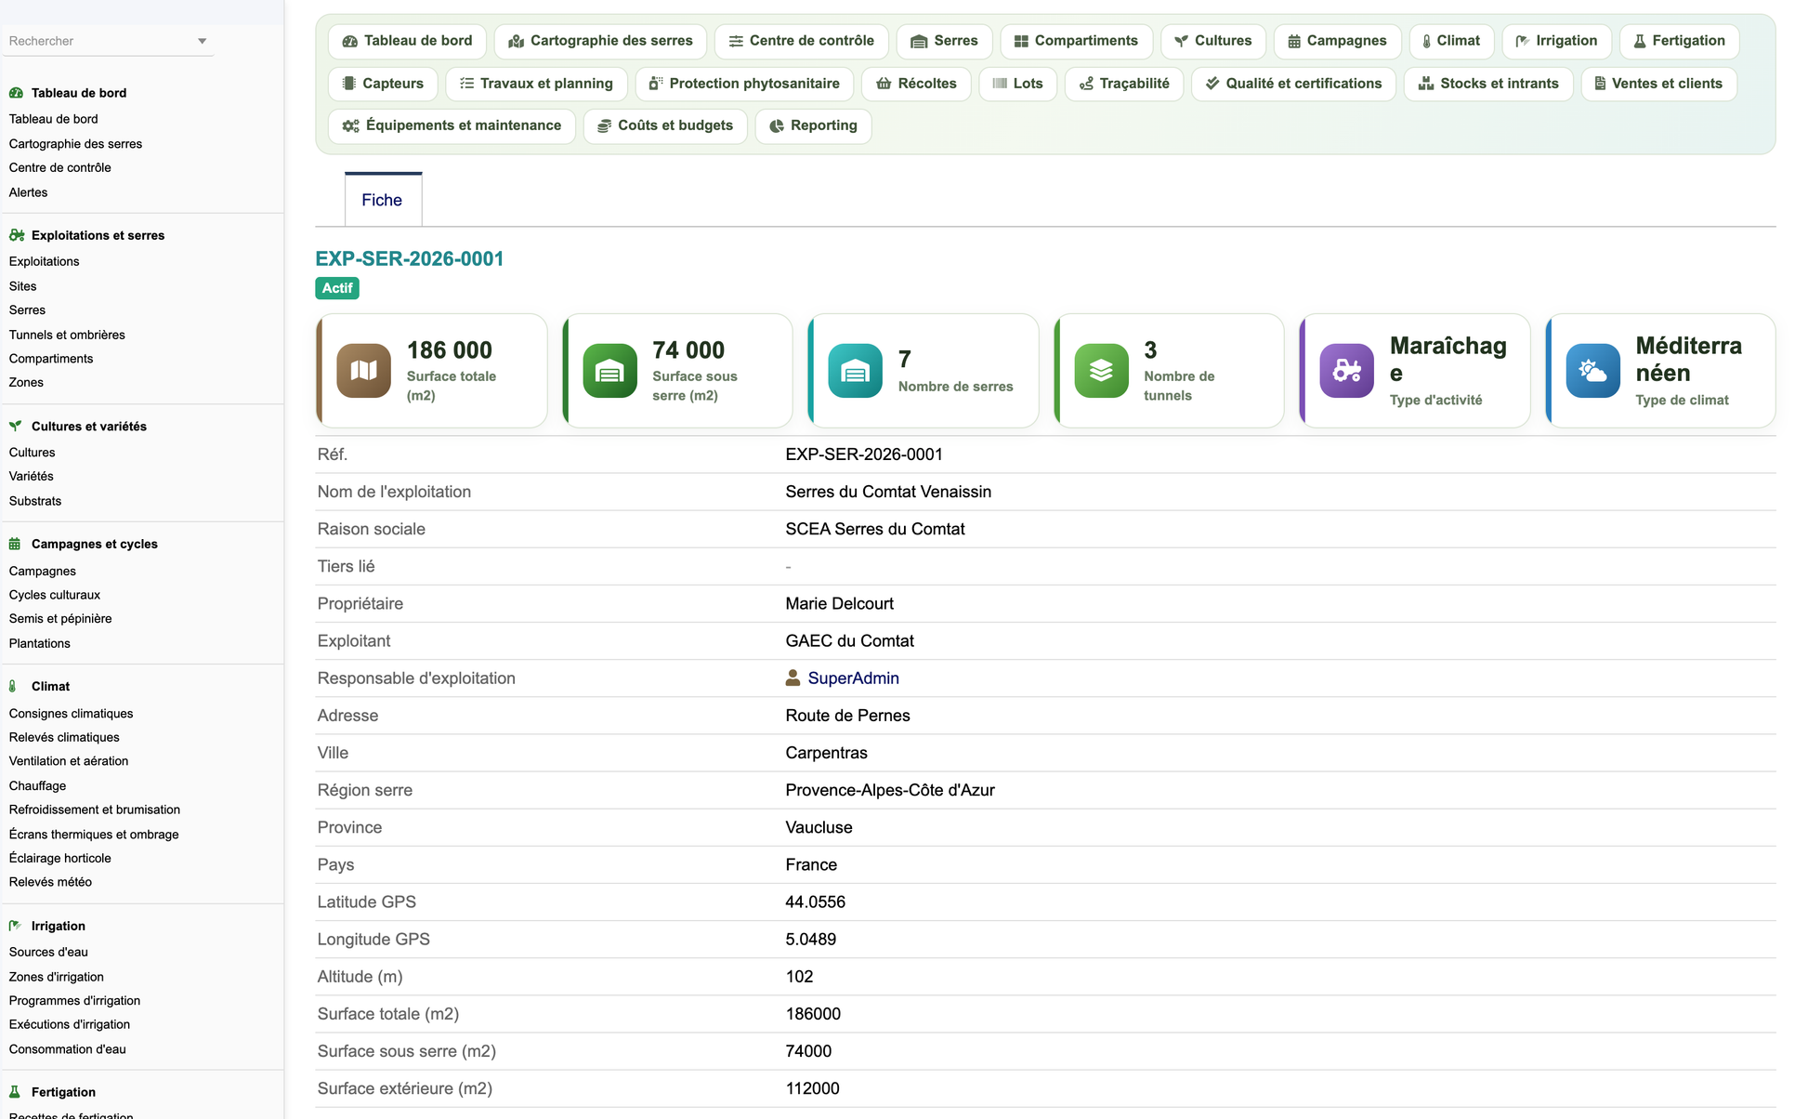Open Cartographie des serres from top bar
This screenshot has height=1119, width=1808.
point(600,41)
